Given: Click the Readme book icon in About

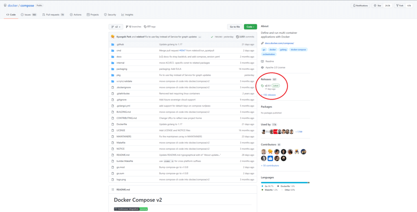Looking at the screenshot, I should [x=263, y=61].
